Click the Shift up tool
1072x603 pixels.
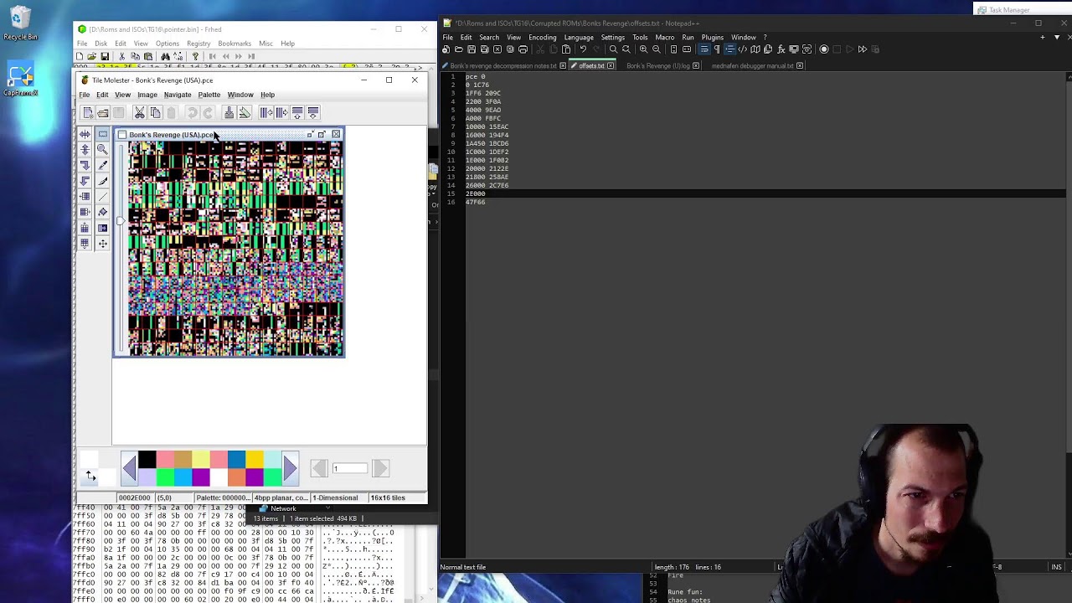85,228
